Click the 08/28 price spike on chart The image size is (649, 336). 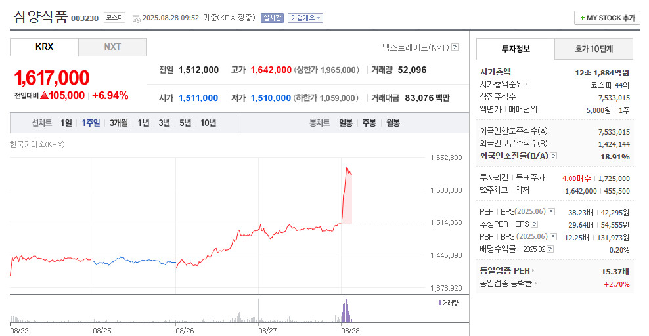click(x=347, y=194)
